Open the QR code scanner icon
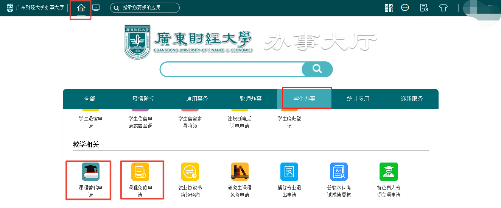 (x=389, y=8)
